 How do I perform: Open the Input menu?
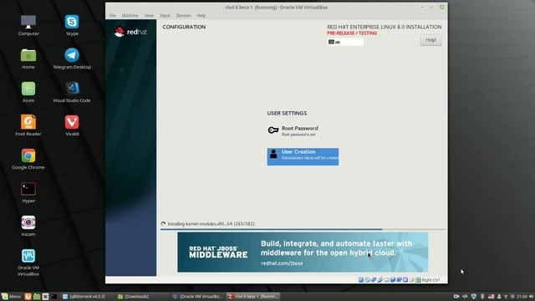[165, 16]
